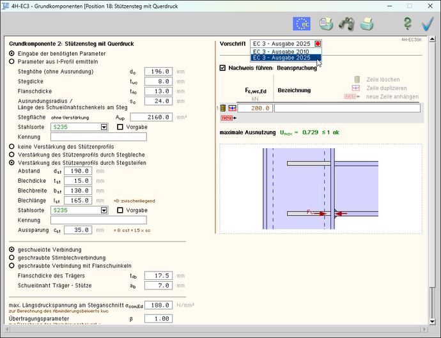Enable 'Vorgabe' checkbox next to Stegfläche Stahlsorte

(x=121, y=127)
